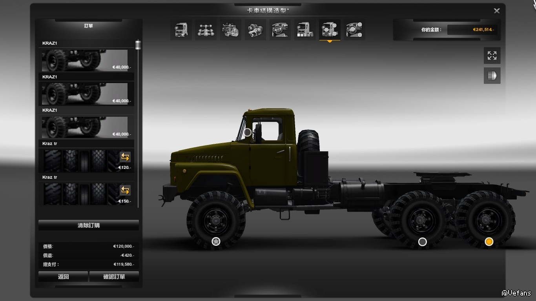536x301 pixels.
Task: Toggle the truck headlights icon
Action: [492, 76]
